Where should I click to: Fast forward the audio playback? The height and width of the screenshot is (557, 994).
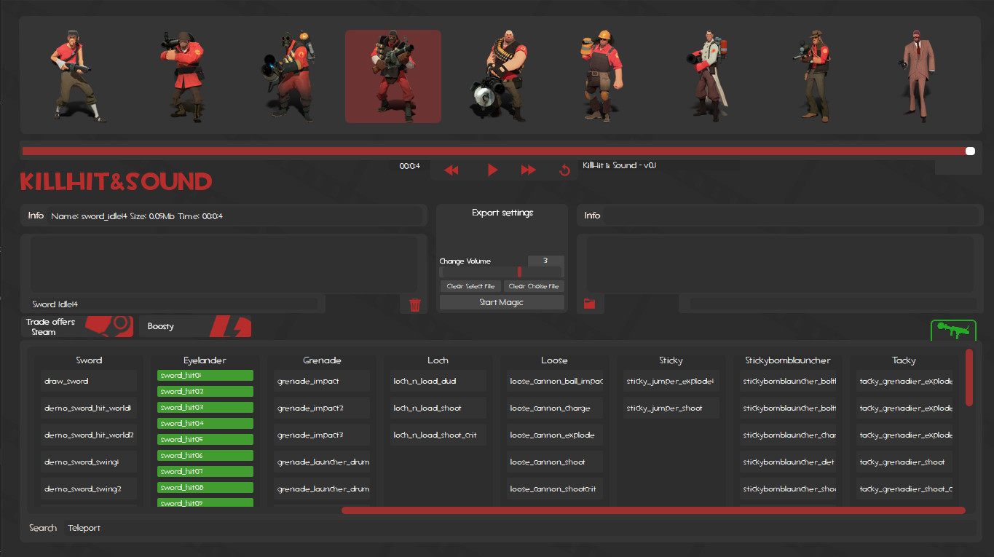528,169
